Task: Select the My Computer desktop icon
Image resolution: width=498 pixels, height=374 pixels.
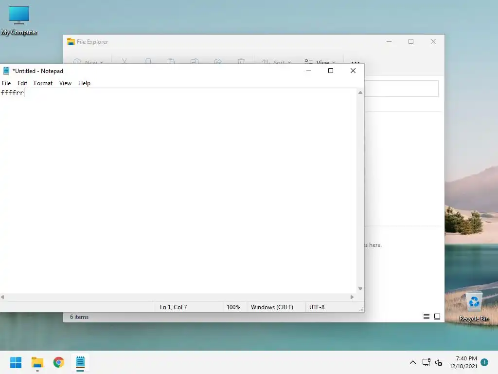Action: pyautogui.click(x=19, y=20)
